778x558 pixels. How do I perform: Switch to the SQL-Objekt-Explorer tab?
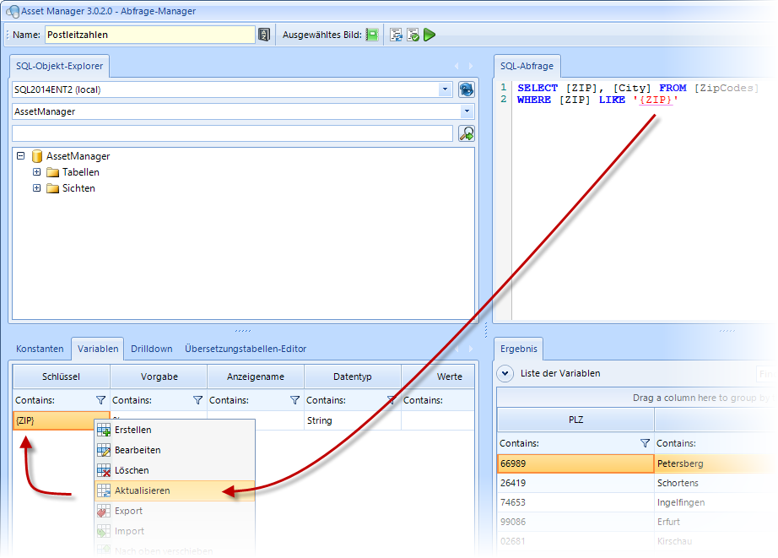[60, 66]
